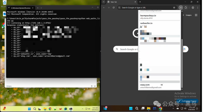Go back in Chrome browser
This screenshot has height=112, width=203.
pos(104,8)
